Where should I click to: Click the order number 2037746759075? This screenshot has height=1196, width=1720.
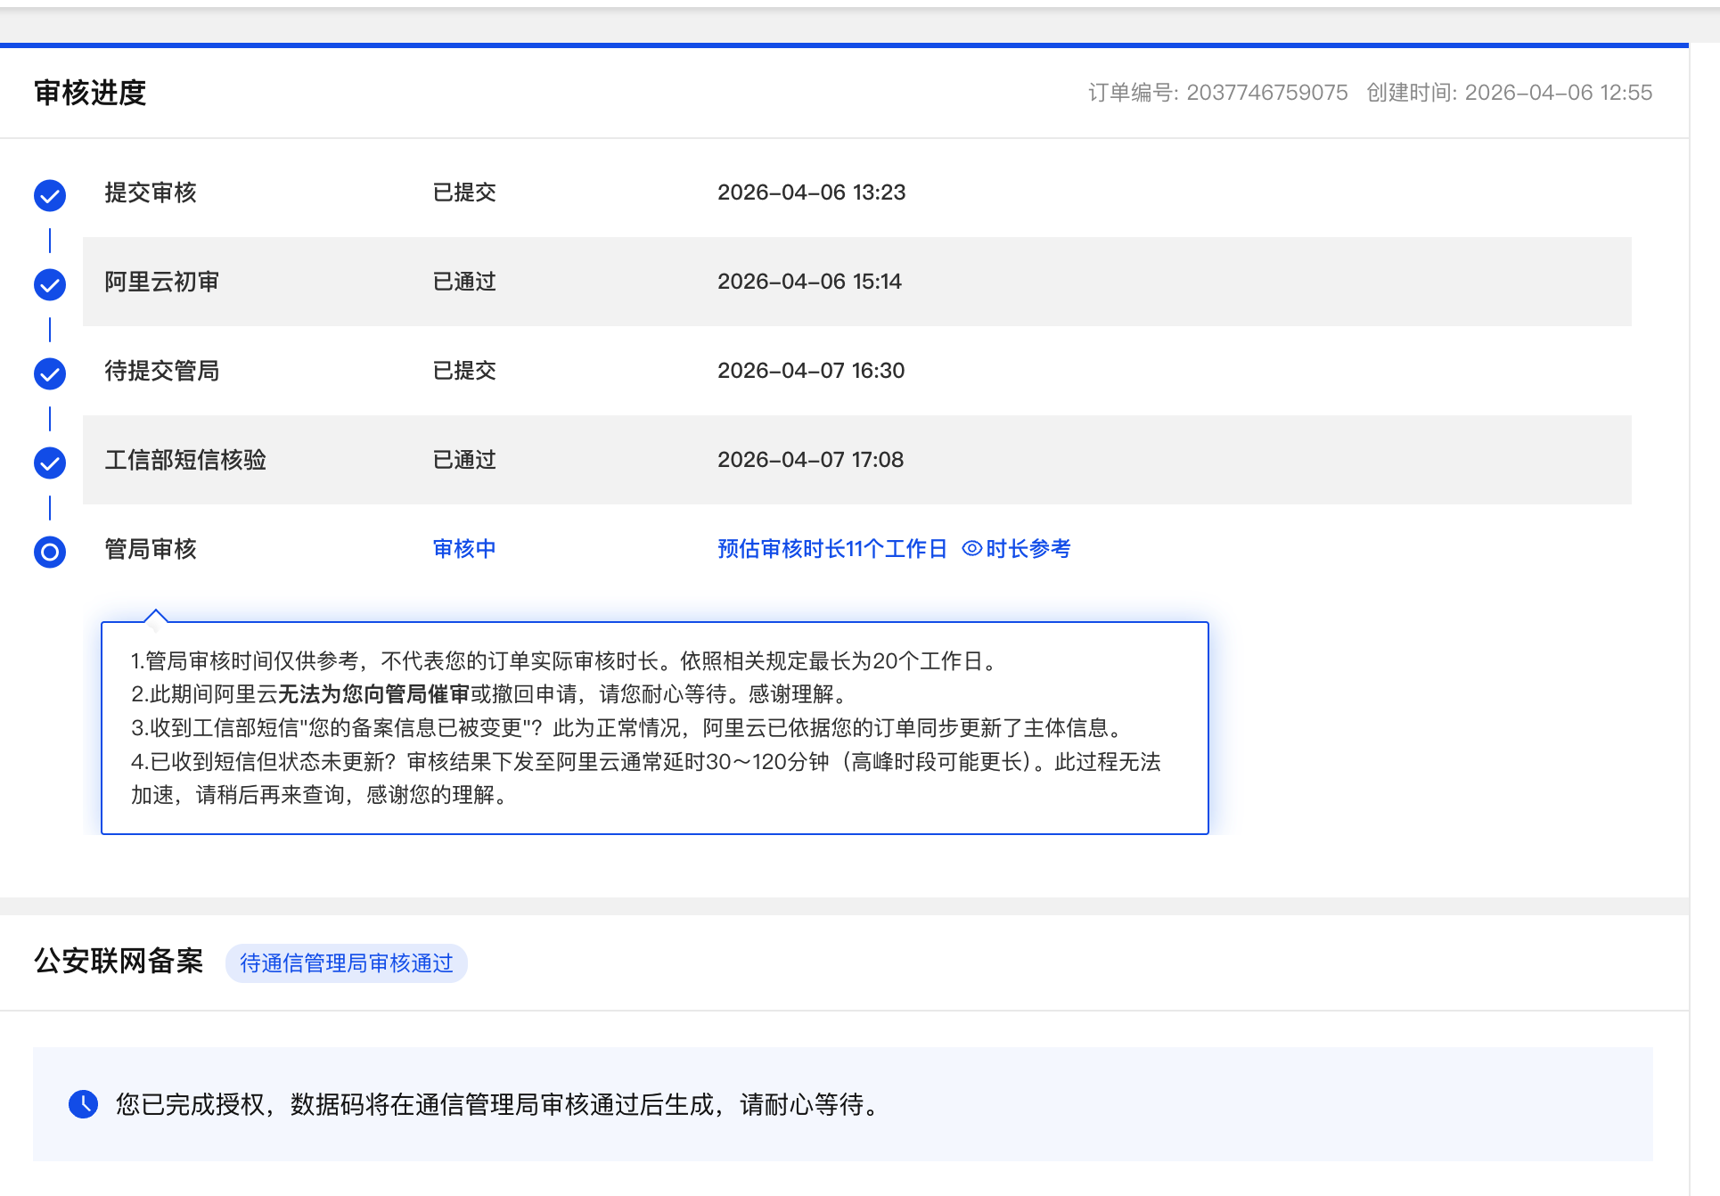pos(1266,93)
